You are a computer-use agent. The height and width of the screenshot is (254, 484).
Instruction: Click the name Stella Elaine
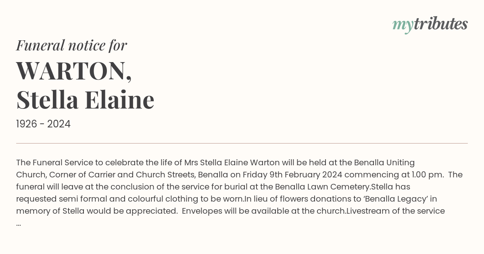coord(85,100)
